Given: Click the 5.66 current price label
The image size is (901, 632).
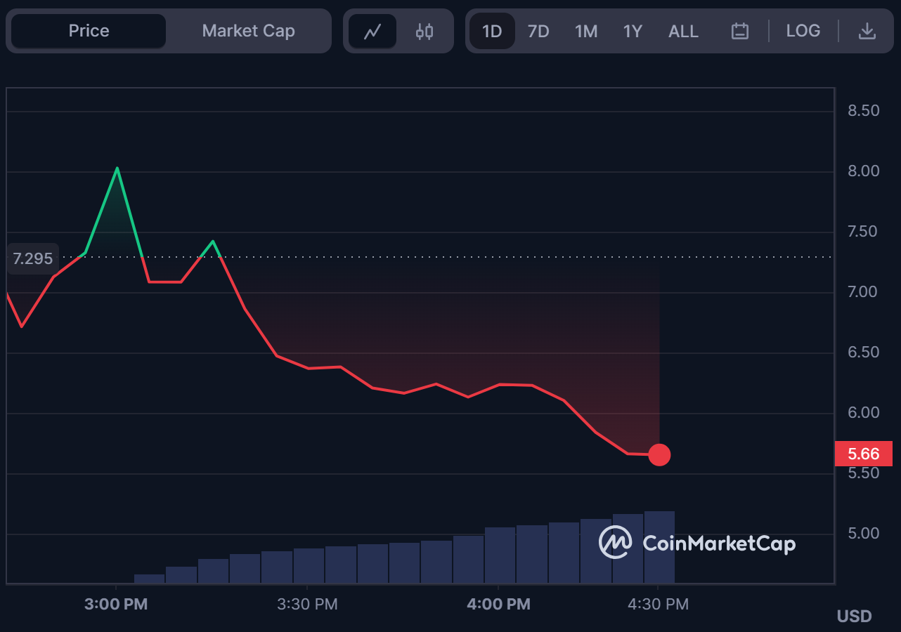Looking at the screenshot, I should tap(863, 454).
